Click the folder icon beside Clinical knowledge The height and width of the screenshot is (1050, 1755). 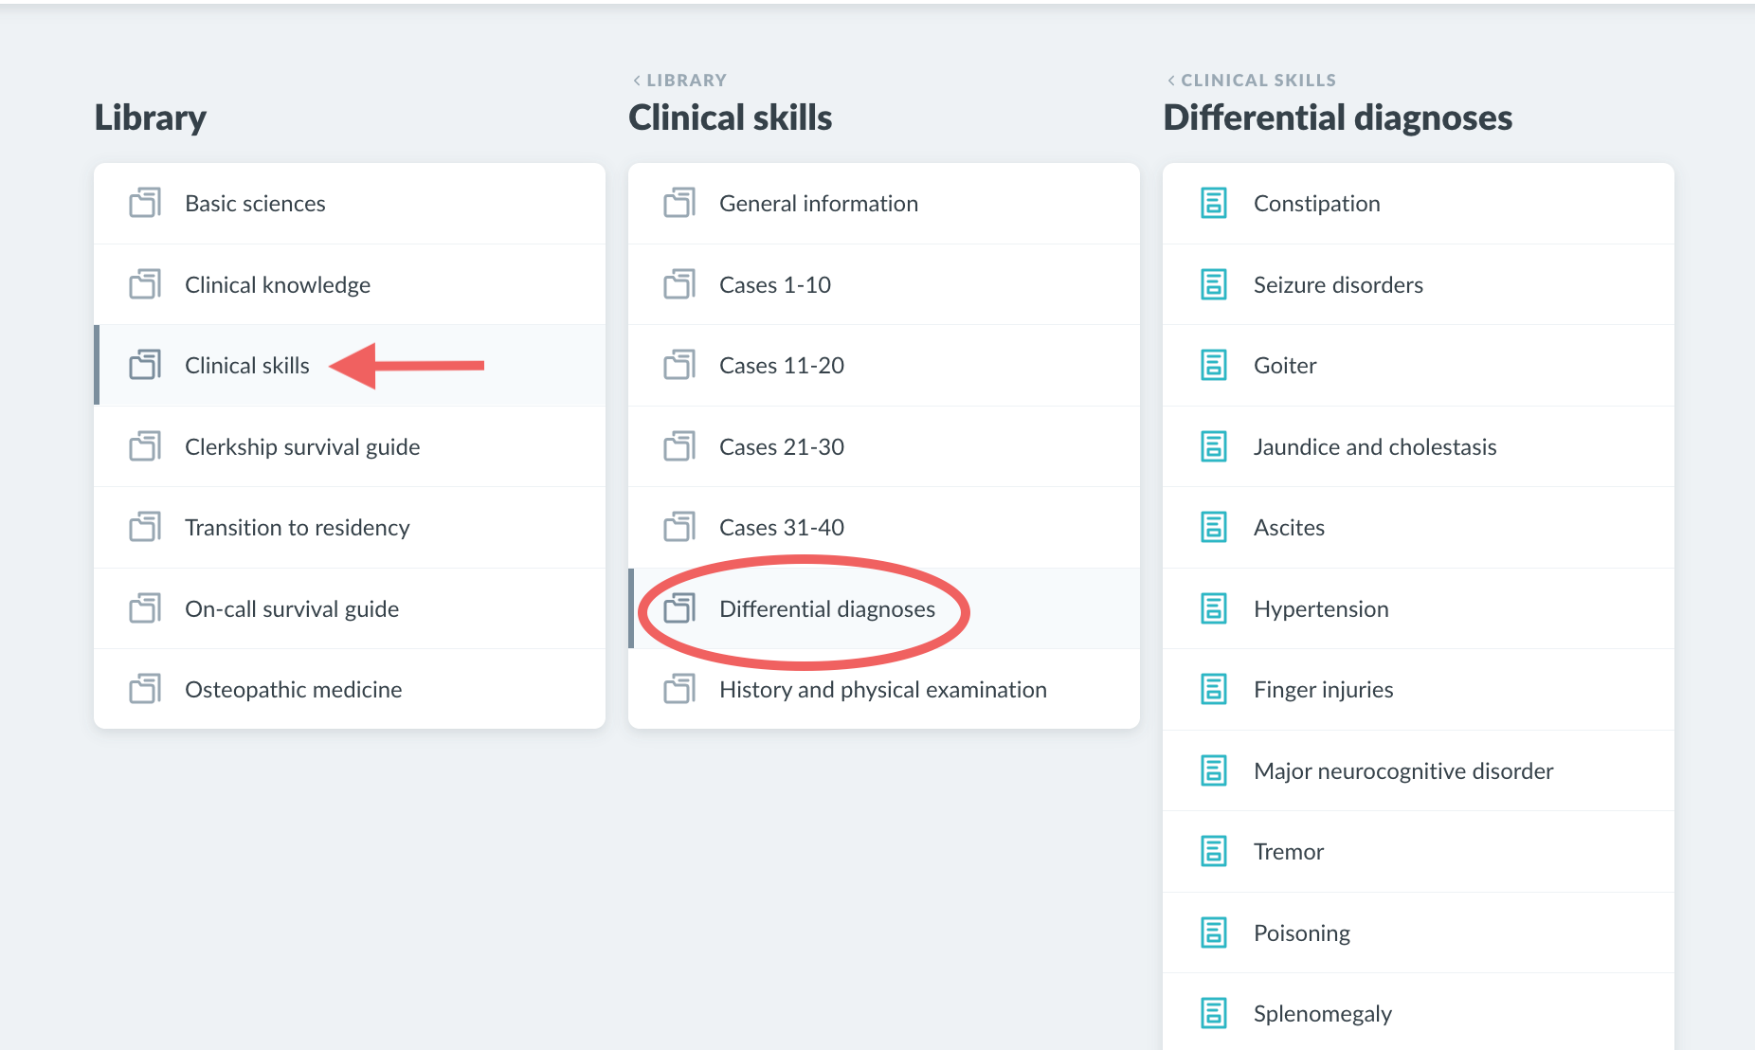[145, 284]
